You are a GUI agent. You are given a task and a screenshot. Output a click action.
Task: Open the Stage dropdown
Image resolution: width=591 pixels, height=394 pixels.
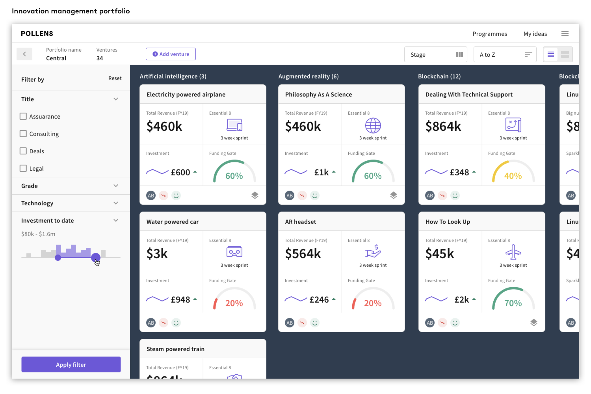435,54
